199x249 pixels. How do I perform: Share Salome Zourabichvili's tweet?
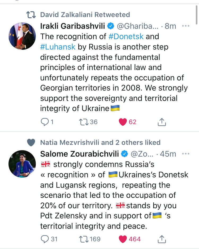[x=162, y=239]
